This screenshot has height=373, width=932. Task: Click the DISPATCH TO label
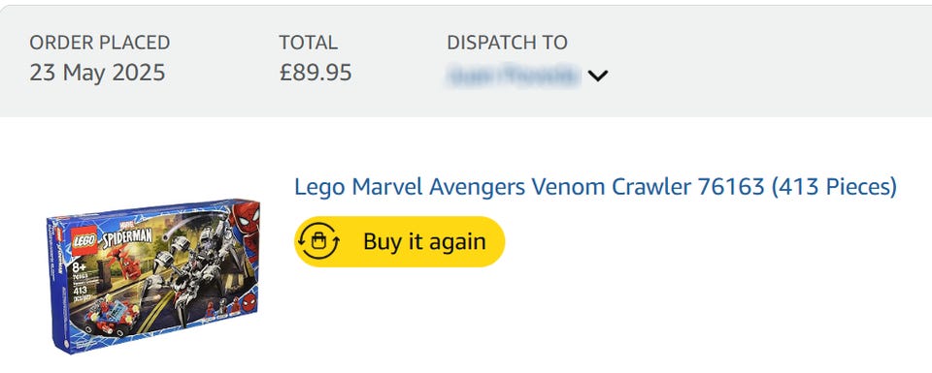507,43
